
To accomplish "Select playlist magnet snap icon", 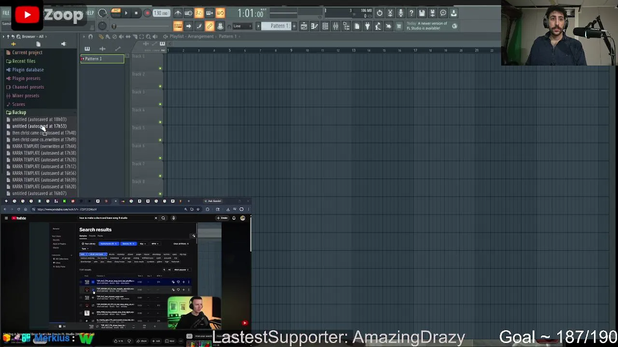I will pyautogui.click(x=90, y=37).
